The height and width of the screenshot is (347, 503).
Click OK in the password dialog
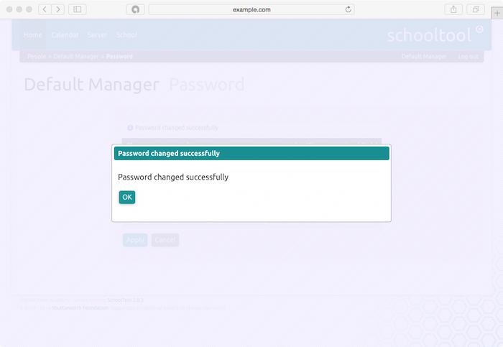click(x=127, y=198)
